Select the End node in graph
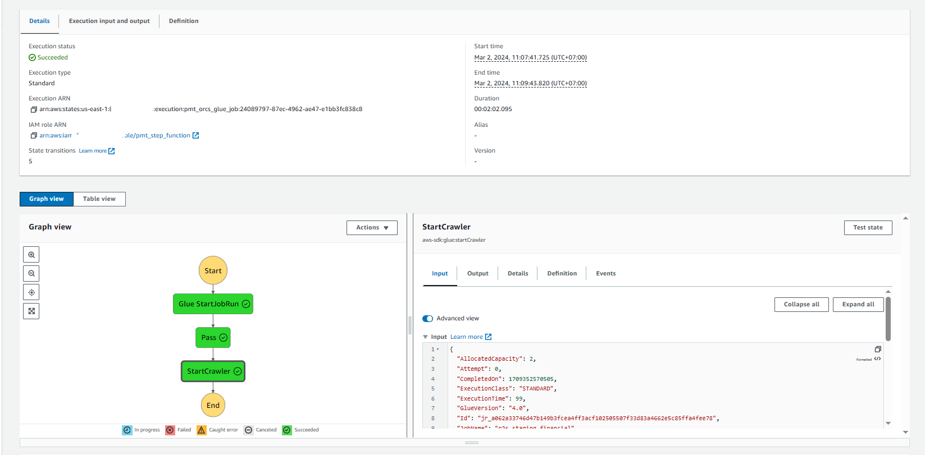This screenshot has height=455, width=925. 213,405
